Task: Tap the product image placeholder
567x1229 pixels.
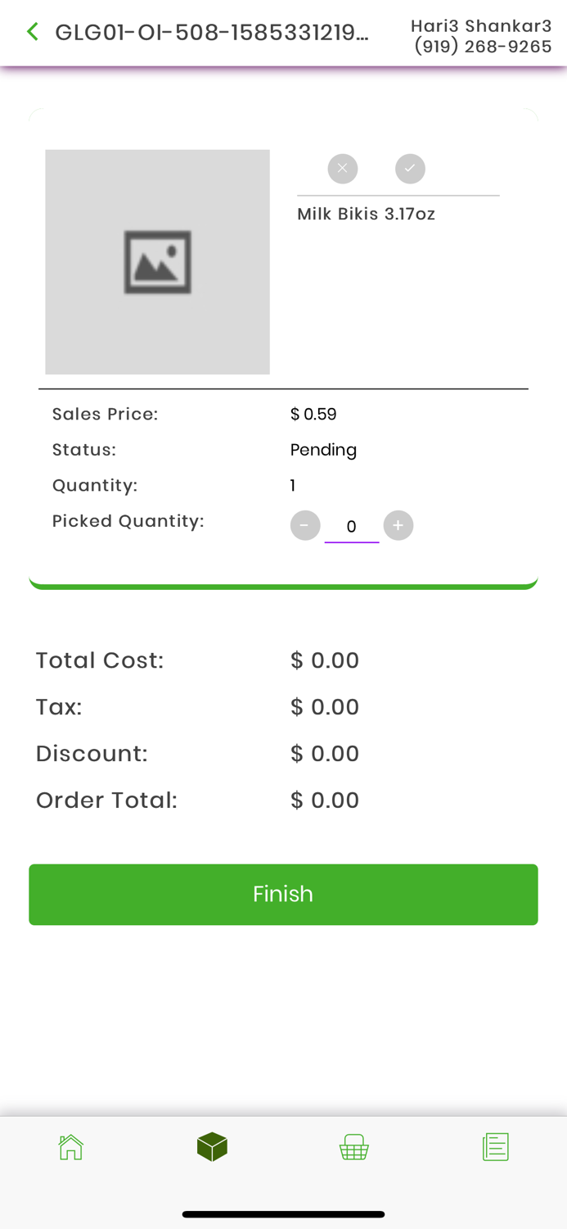Action: point(157,262)
